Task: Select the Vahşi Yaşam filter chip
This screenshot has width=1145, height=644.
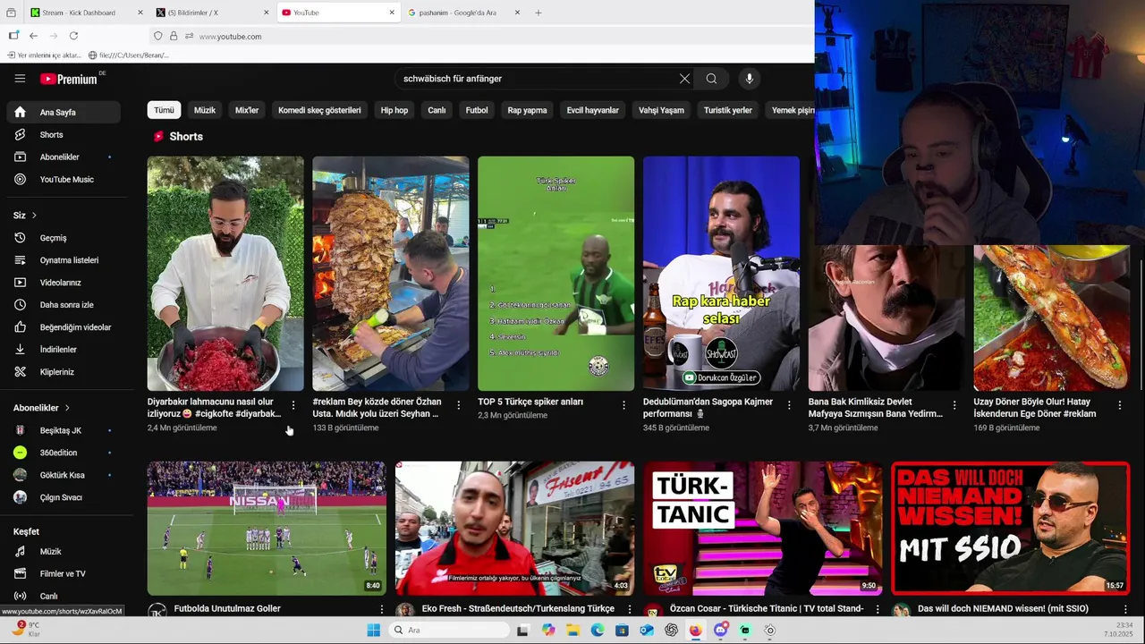Action: [x=661, y=110]
